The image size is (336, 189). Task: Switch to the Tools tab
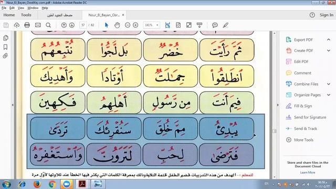point(26,15)
